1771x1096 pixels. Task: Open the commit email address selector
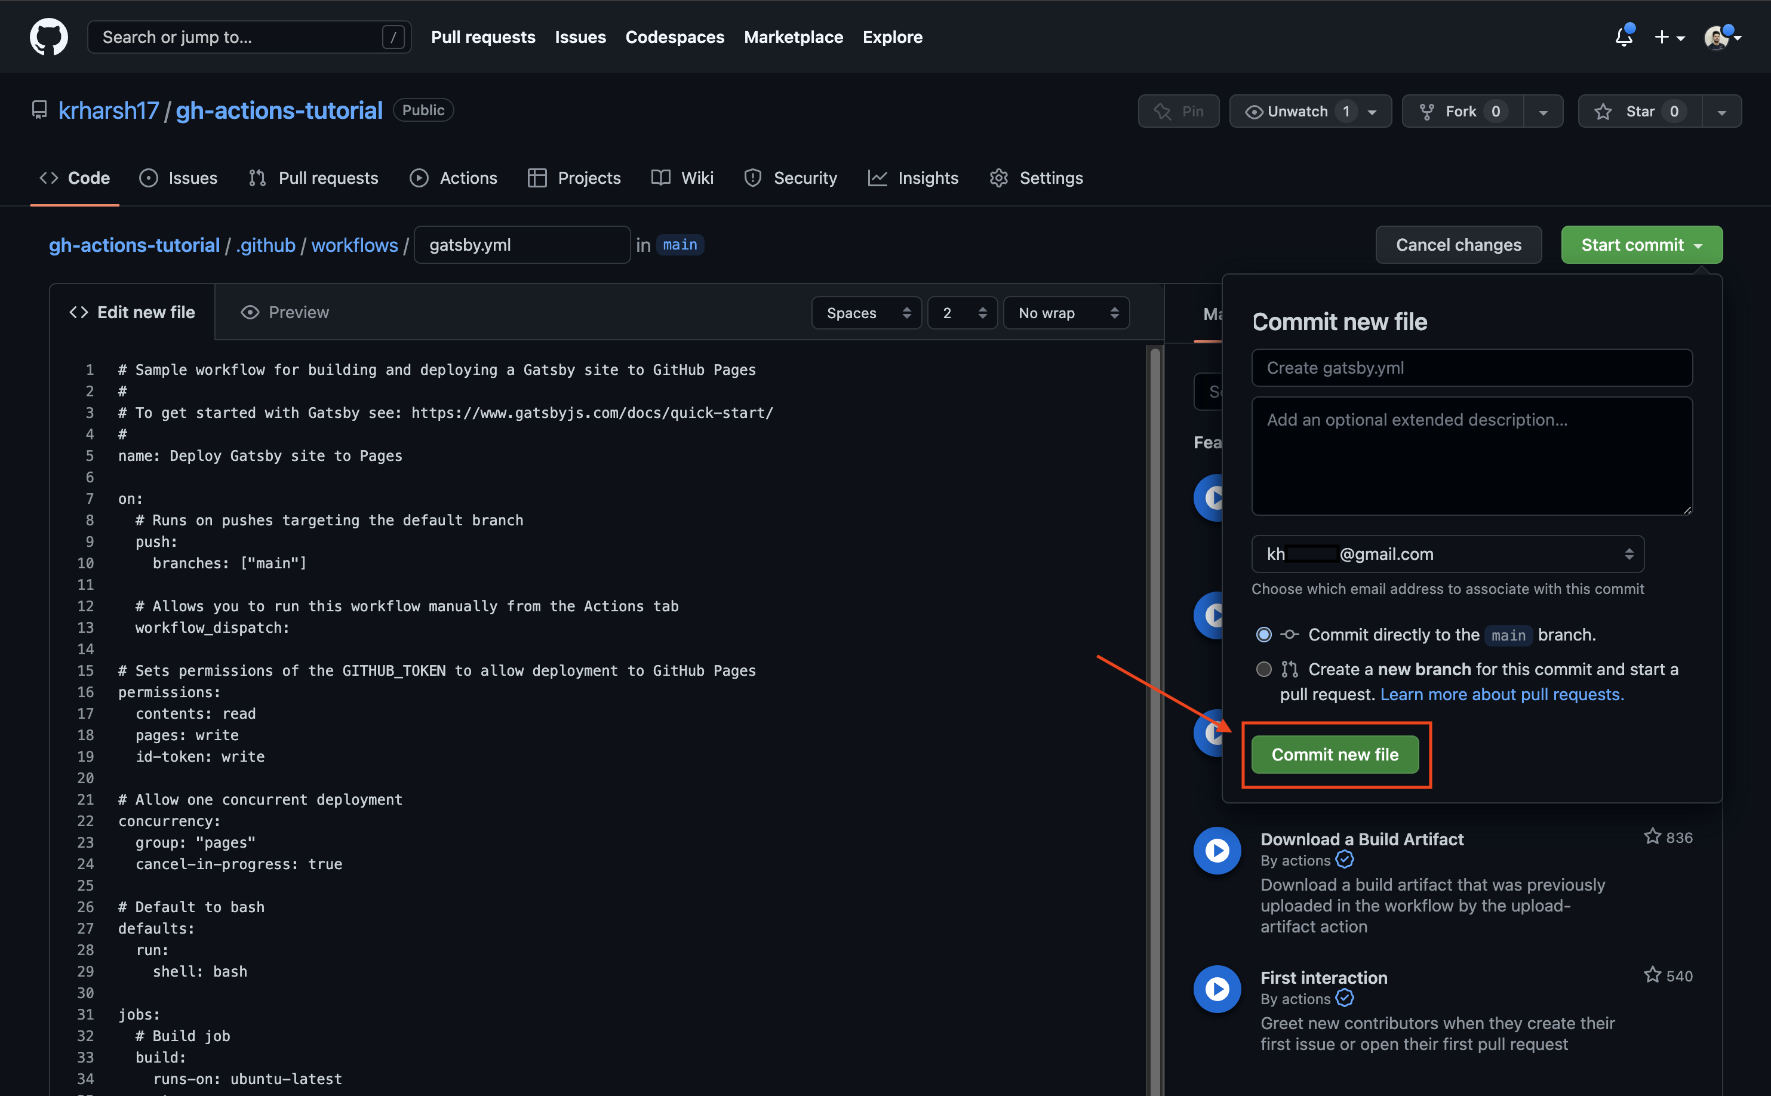tap(1448, 554)
